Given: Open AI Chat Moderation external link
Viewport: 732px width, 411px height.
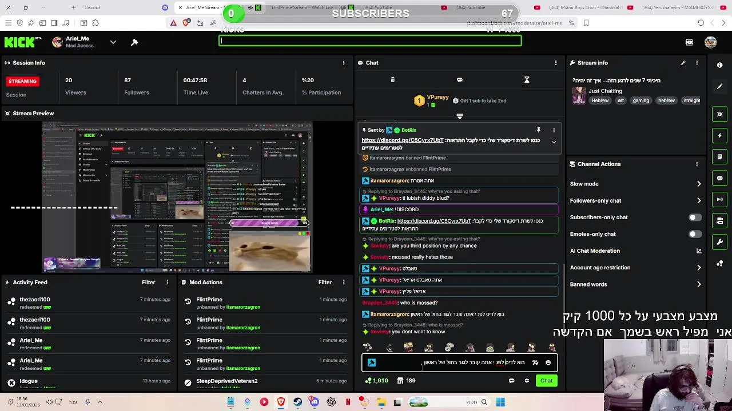Looking at the screenshot, I should point(699,251).
